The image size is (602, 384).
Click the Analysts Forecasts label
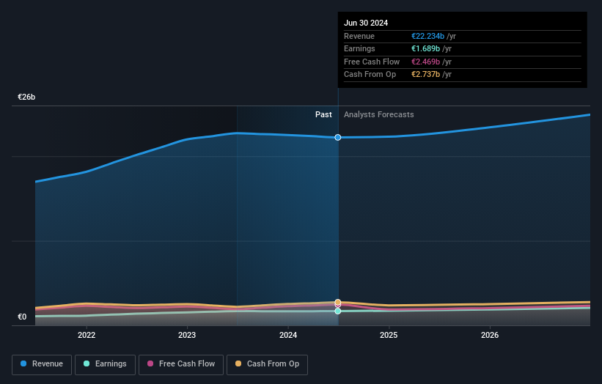379,115
